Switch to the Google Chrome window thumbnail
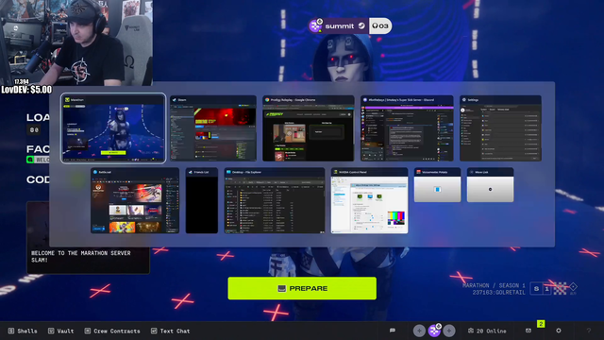Image resolution: width=604 pixels, height=340 pixels. (309, 128)
